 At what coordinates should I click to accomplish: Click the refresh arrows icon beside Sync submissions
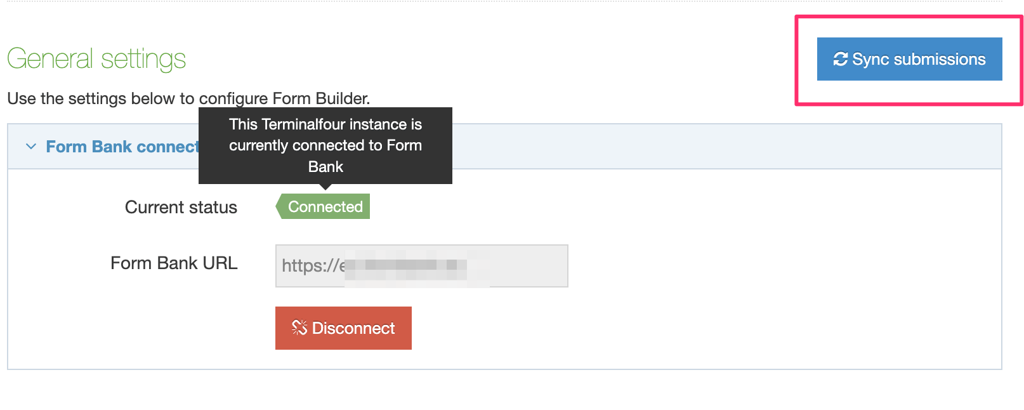tap(840, 59)
